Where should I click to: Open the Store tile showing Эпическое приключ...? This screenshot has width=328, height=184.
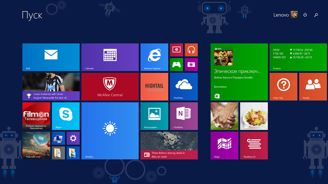pyautogui.click(x=239, y=72)
